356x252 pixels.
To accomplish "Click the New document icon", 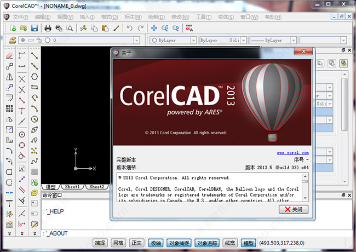I will pyautogui.click(x=13, y=28).
